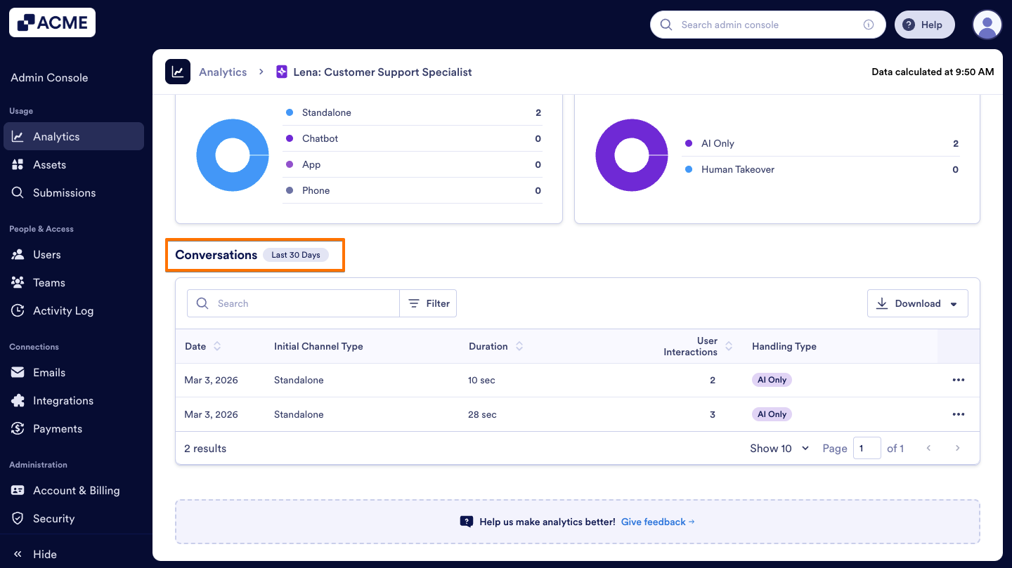Open row actions for first conversation
The image size is (1012, 568).
[x=959, y=380]
